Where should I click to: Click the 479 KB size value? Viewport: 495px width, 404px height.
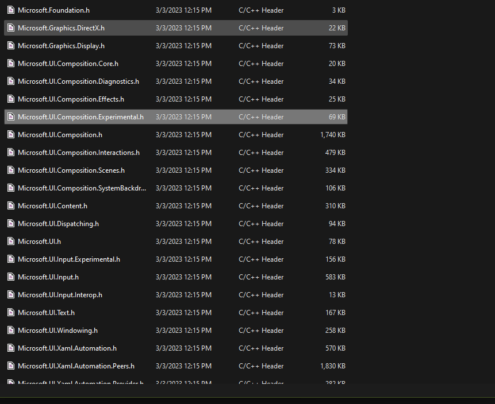coord(335,153)
